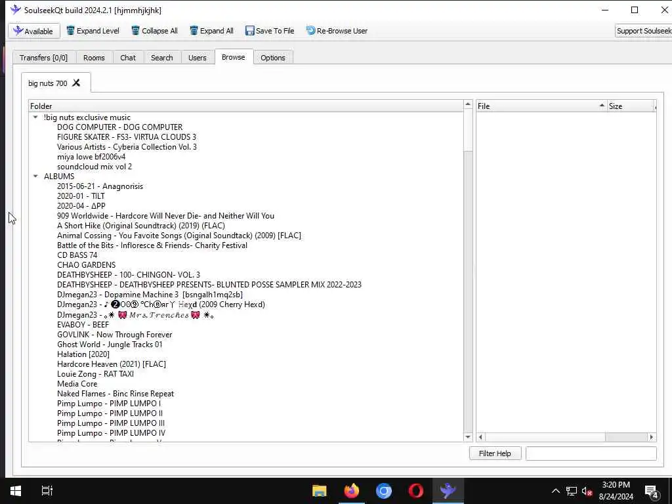
Task: Select folder CD BASS 74
Action: [x=77, y=255]
